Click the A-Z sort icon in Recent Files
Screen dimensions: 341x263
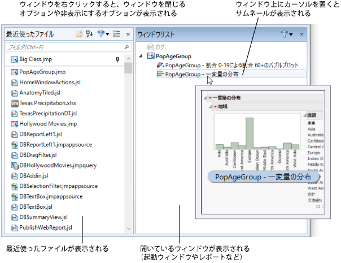90,34
